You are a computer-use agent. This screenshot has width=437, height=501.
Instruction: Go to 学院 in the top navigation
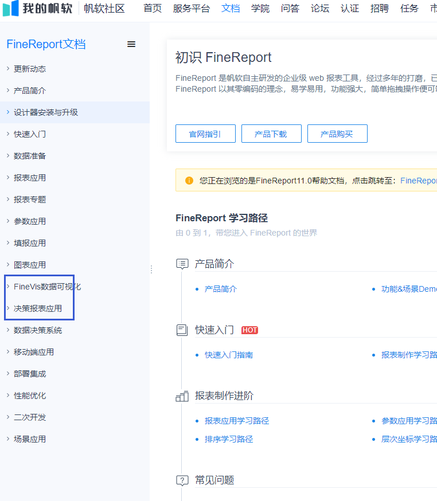(x=260, y=8)
